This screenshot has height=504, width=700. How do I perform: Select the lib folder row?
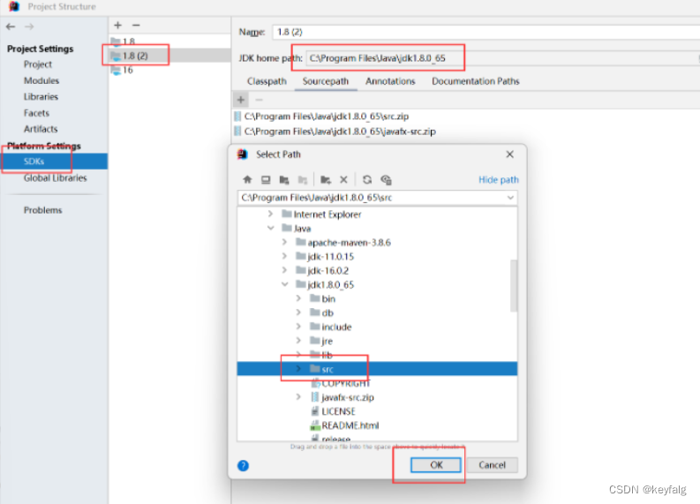(x=377, y=355)
